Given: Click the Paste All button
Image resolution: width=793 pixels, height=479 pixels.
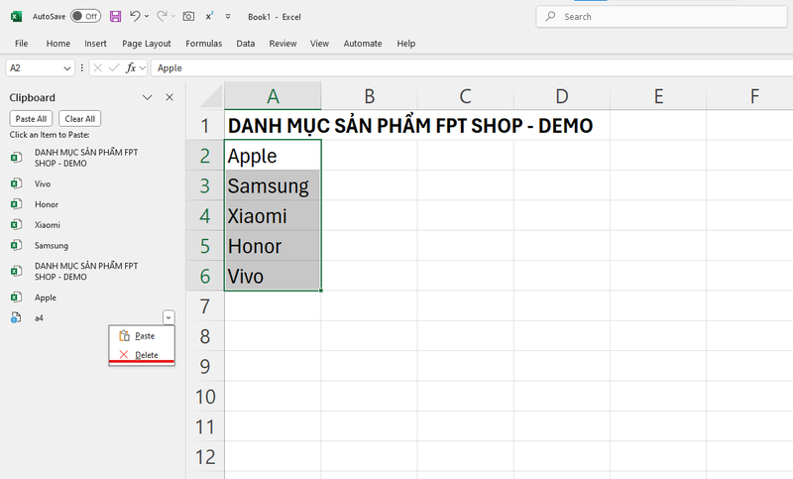Looking at the screenshot, I should pos(31,119).
